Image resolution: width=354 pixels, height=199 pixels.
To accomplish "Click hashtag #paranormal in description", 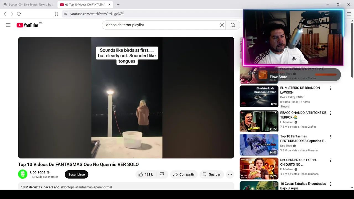I will point(103,187).
